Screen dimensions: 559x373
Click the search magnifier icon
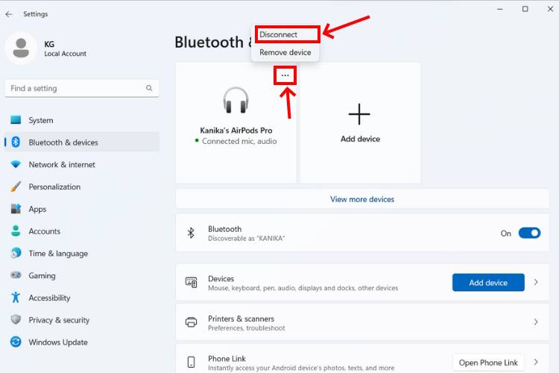point(149,88)
